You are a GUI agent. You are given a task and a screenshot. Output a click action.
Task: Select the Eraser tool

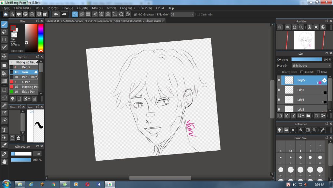coord(4,32)
